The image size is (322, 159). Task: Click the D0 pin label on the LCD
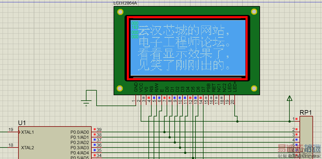coord(167,89)
